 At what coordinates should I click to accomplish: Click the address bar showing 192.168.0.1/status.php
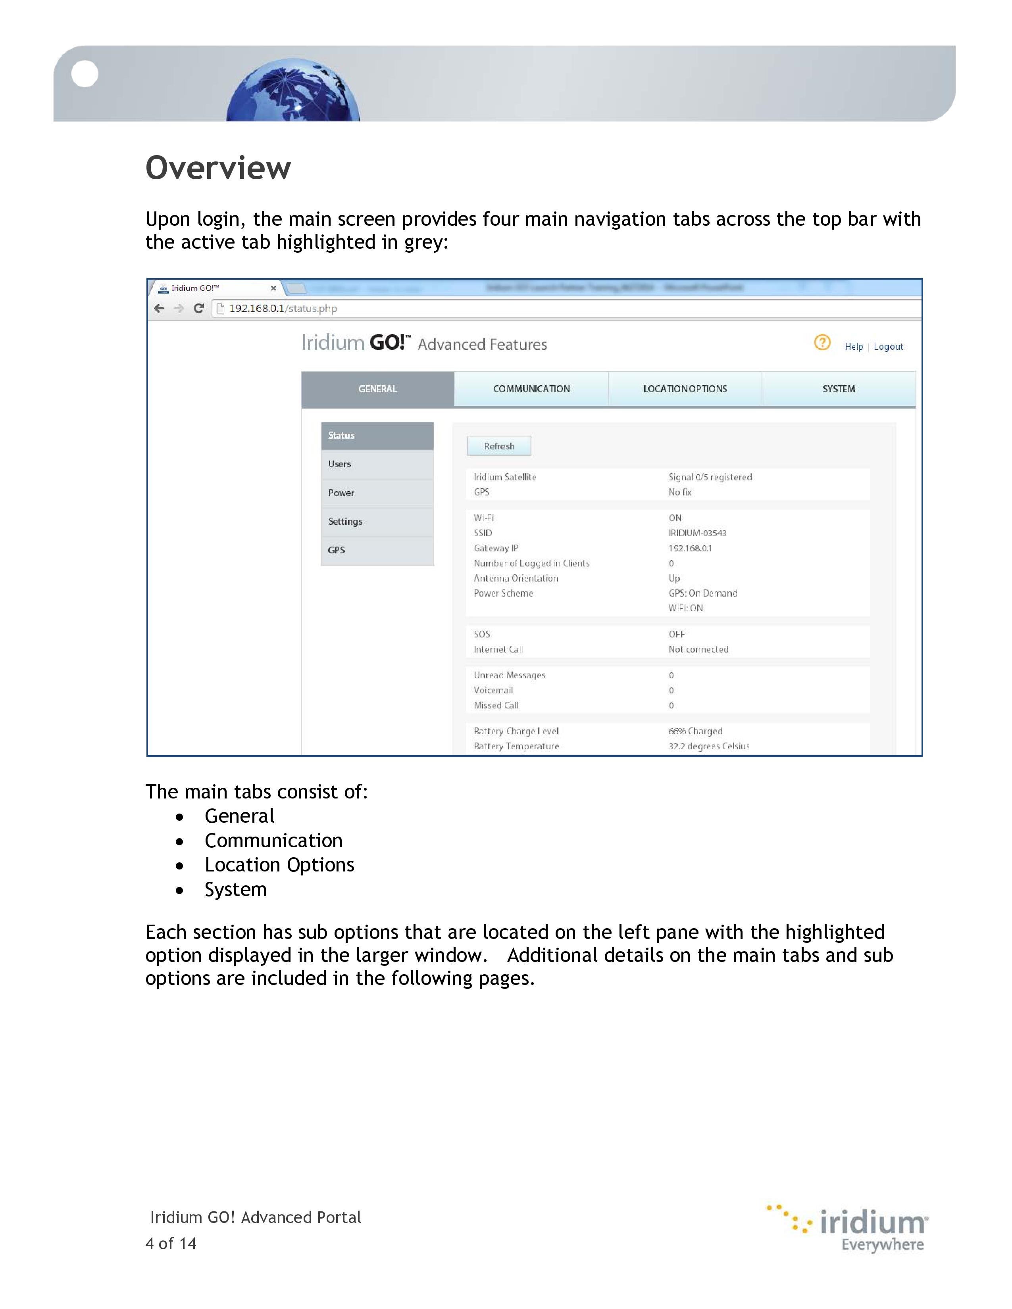[567, 309]
